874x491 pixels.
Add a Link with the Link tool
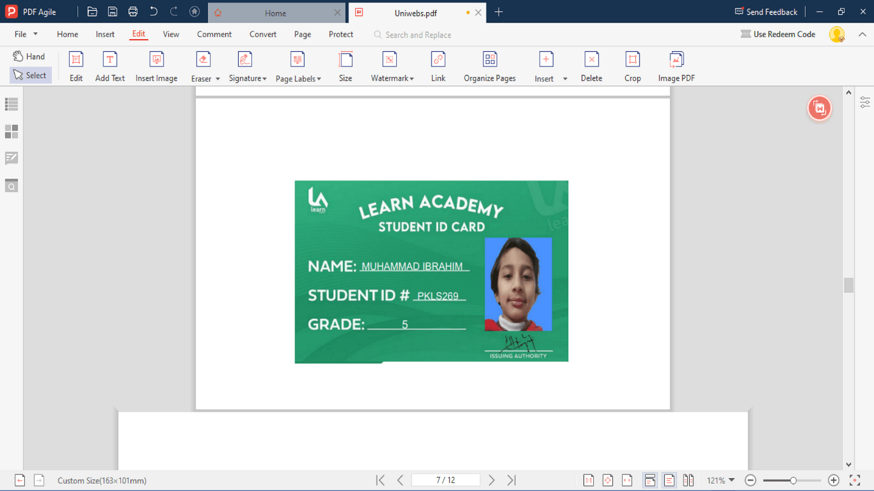pos(438,66)
